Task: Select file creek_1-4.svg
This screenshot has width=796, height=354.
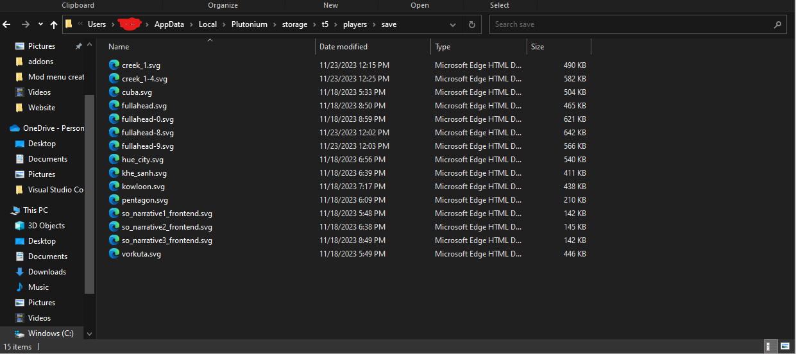Action: [x=144, y=78]
